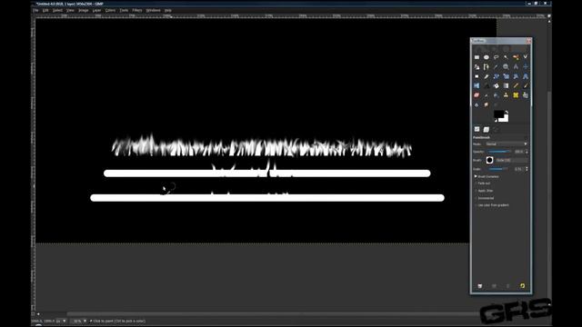Click the Opacity value stepper arrows

(x=527, y=152)
